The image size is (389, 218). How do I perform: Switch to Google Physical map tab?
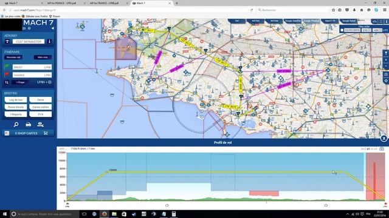coord(311,21)
